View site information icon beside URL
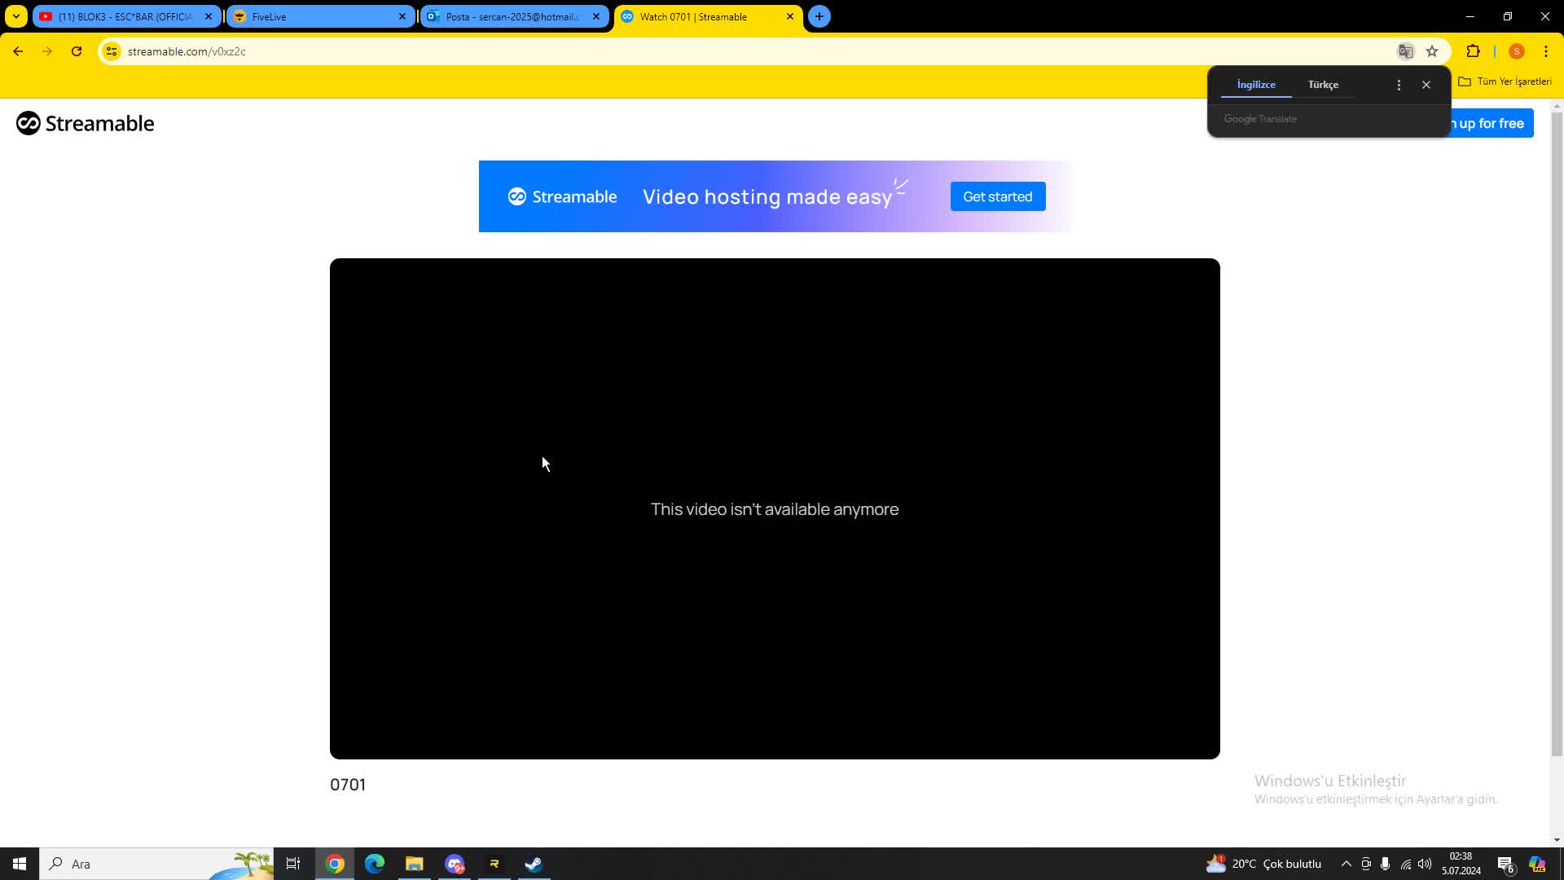Image resolution: width=1564 pixels, height=880 pixels. (112, 51)
